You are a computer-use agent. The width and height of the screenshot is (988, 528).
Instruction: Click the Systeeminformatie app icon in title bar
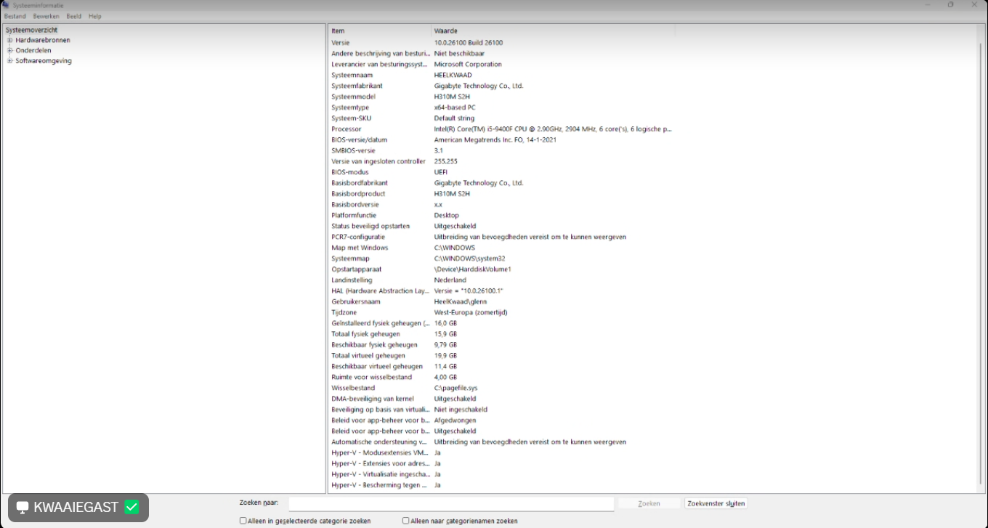point(6,5)
